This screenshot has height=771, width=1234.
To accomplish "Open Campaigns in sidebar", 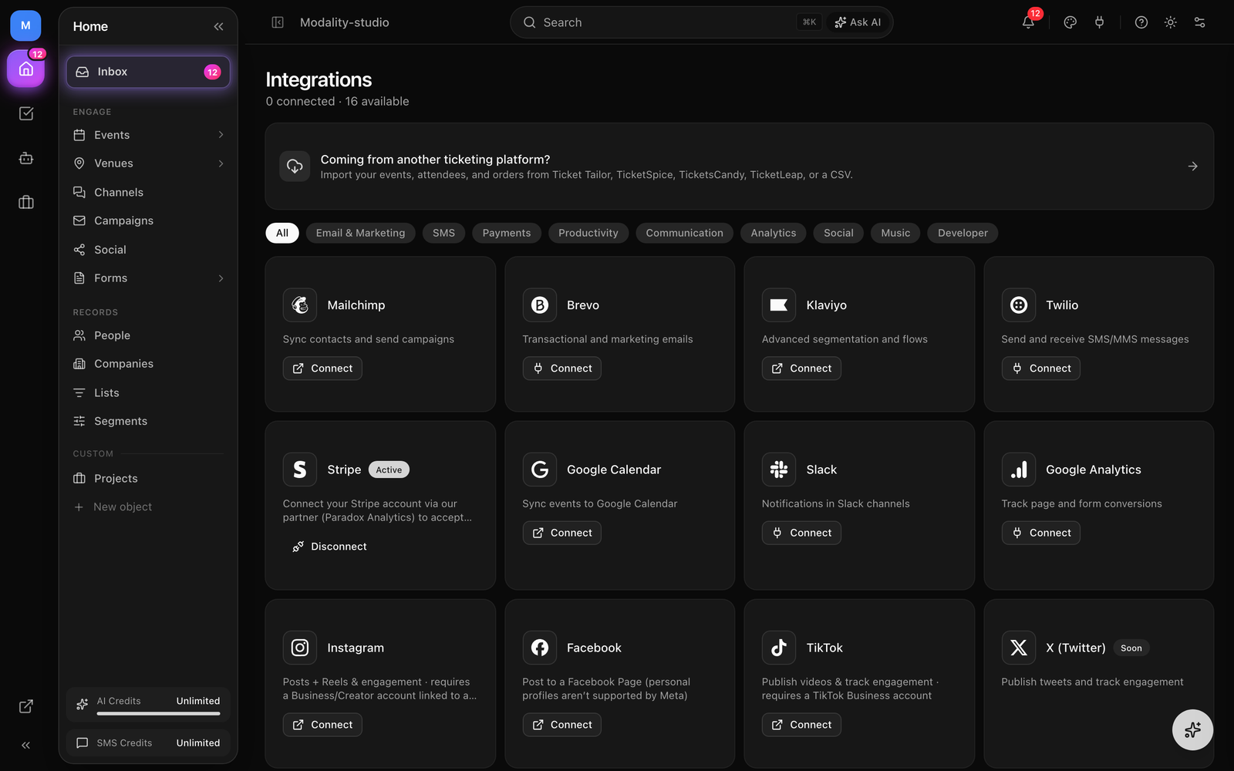I will 148,221.
